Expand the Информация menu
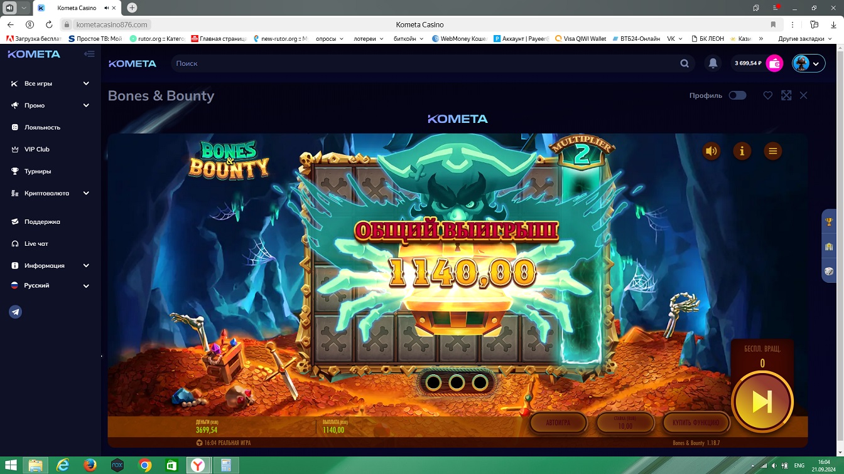 pos(50,265)
